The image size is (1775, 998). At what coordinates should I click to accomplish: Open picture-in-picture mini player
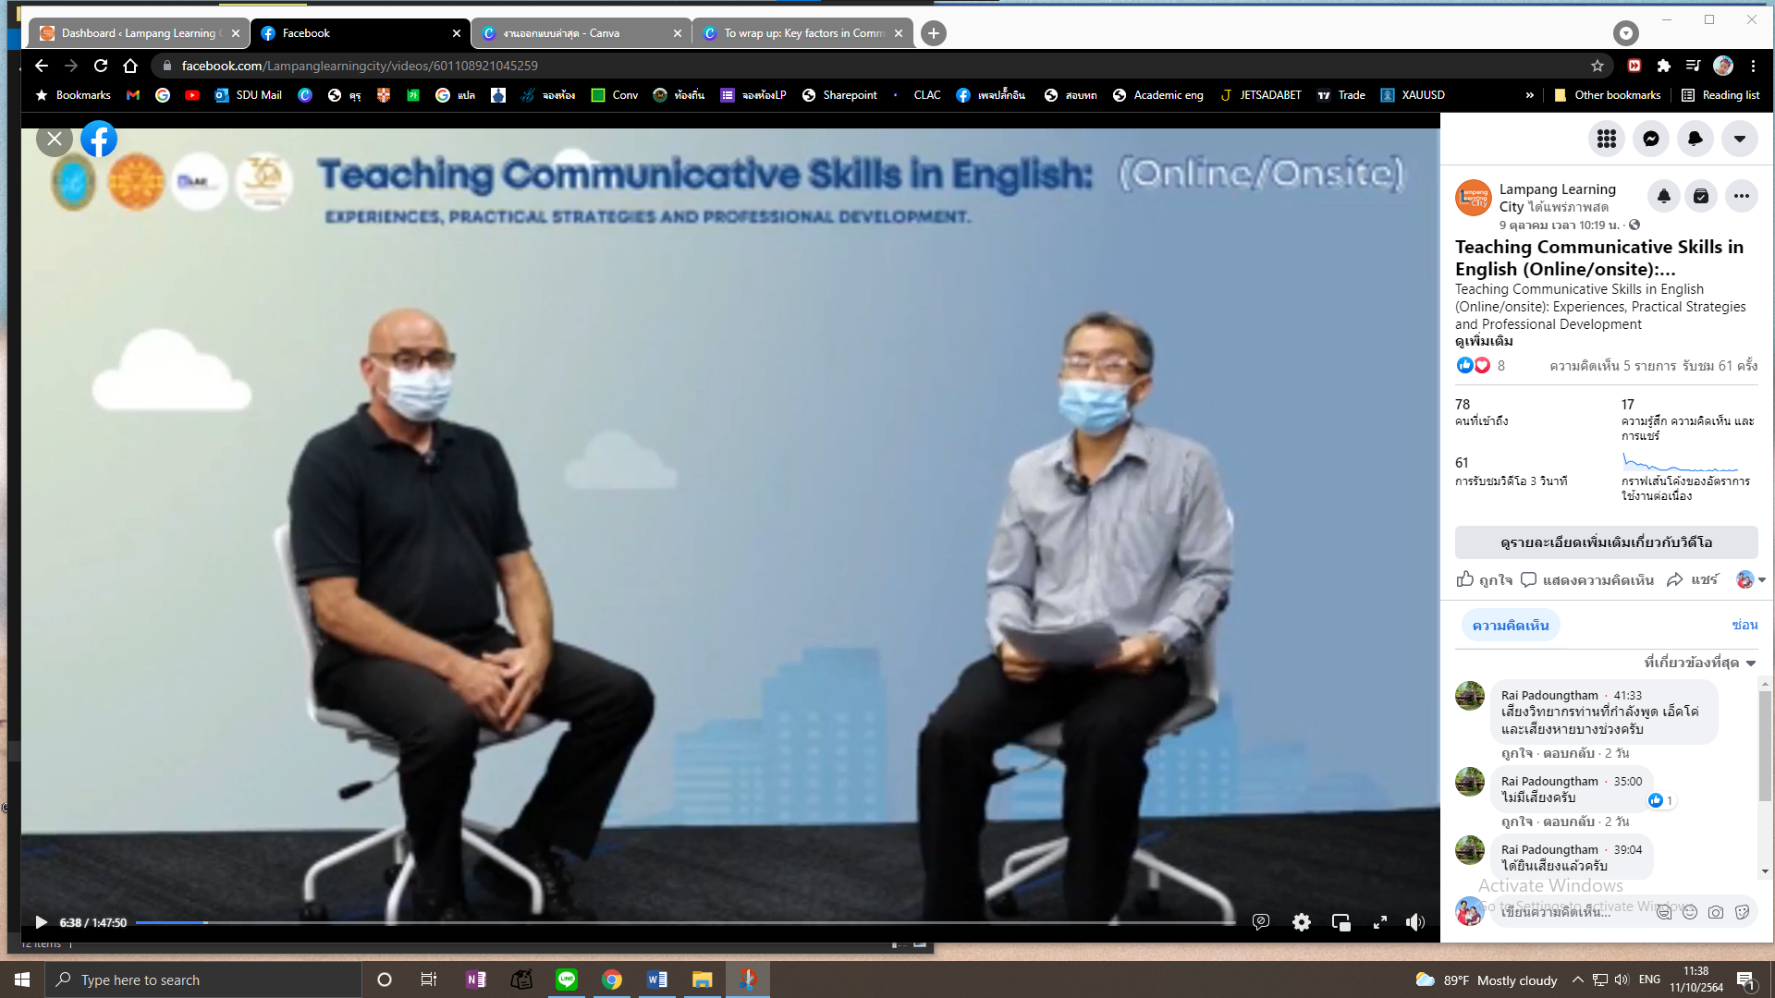coord(1340,922)
